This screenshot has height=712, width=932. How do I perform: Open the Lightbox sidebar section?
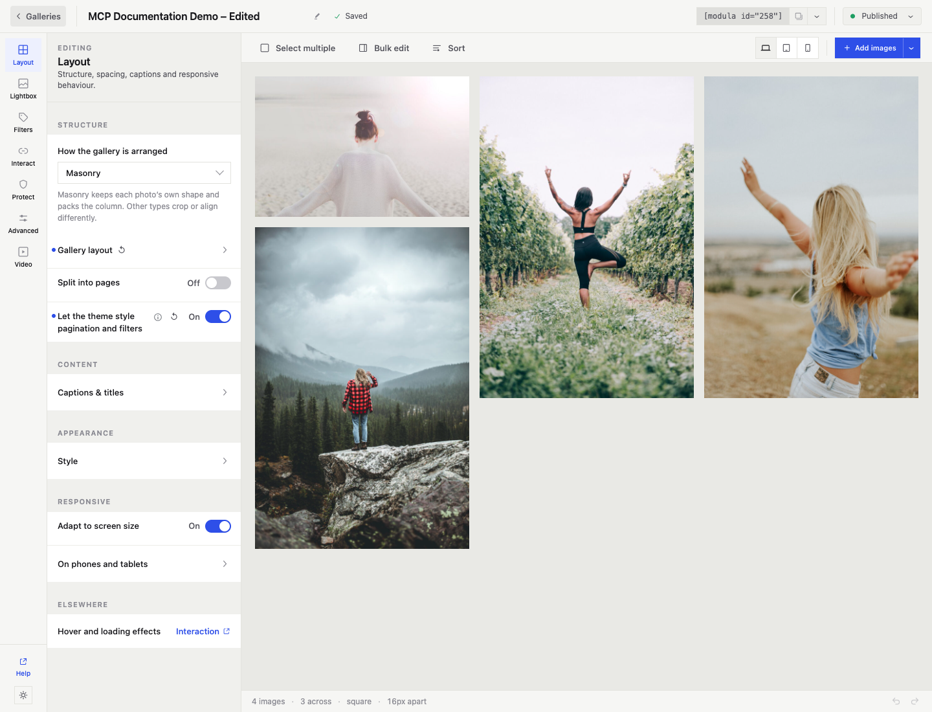point(23,88)
